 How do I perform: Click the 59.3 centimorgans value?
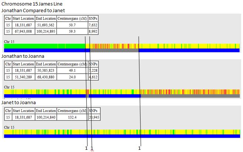pos(72,31)
